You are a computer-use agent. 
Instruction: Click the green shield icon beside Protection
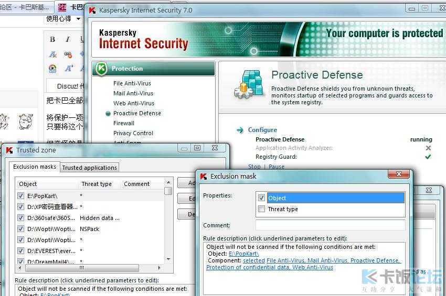101,69
